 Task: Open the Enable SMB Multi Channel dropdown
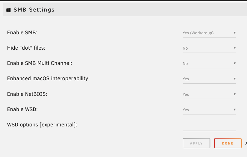209,64
